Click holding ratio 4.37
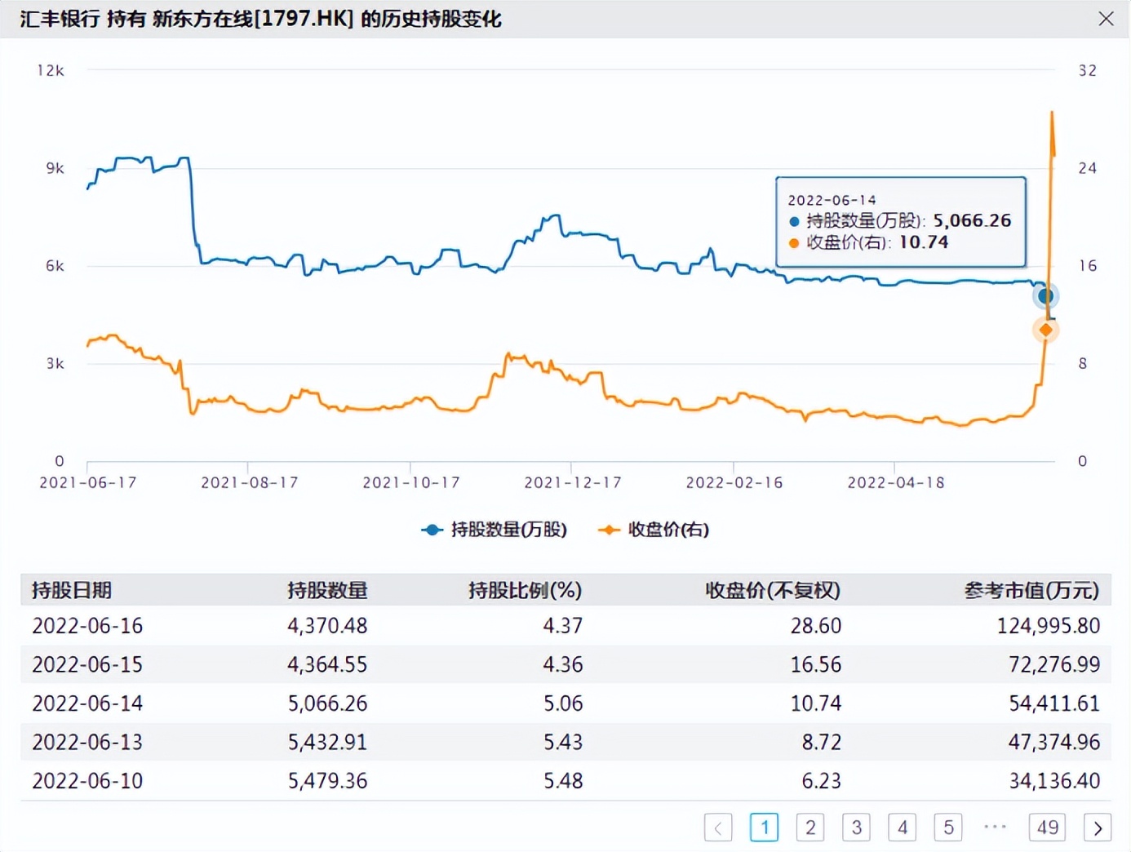This screenshot has height=852, width=1131. pyautogui.click(x=563, y=626)
